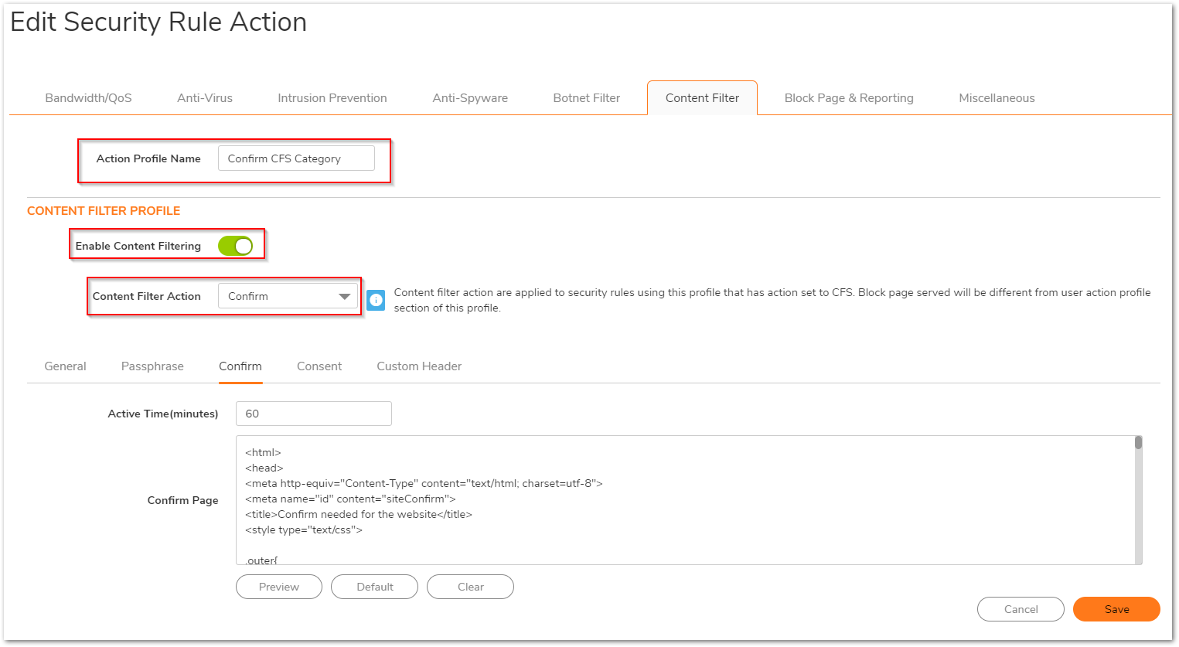Image resolution: width=1179 pixels, height=647 pixels.
Task: Switch to Block Page & Reporting tab
Action: [849, 98]
